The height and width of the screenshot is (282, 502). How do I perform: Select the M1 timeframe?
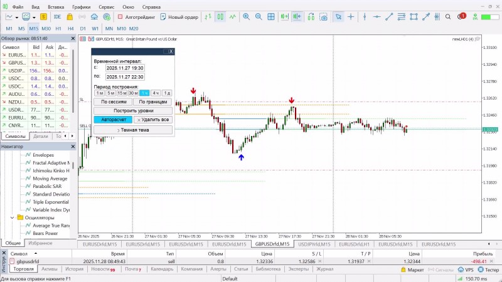(9, 28)
